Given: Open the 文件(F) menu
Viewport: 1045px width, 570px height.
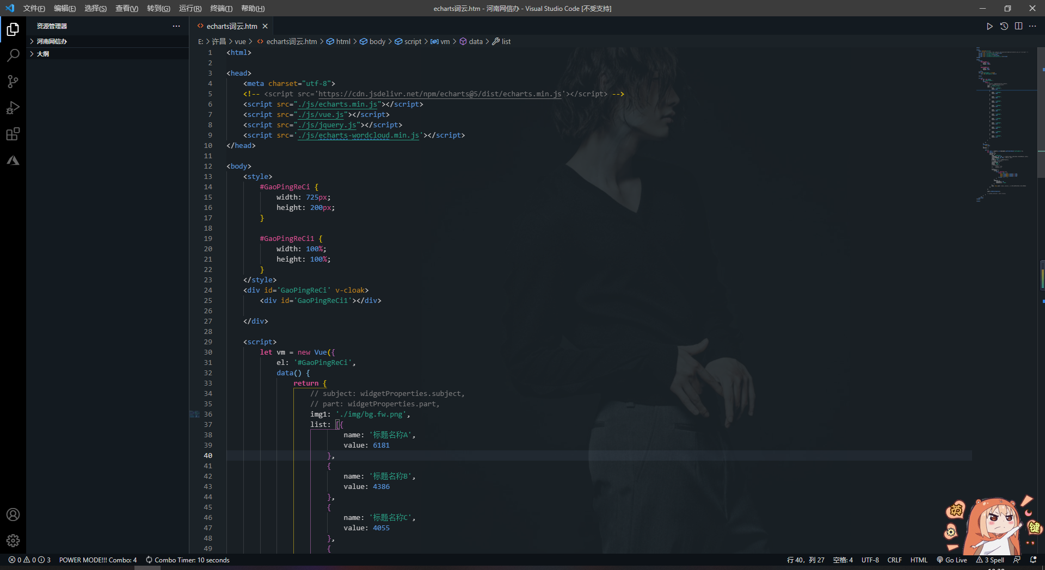Looking at the screenshot, I should click(34, 8).
